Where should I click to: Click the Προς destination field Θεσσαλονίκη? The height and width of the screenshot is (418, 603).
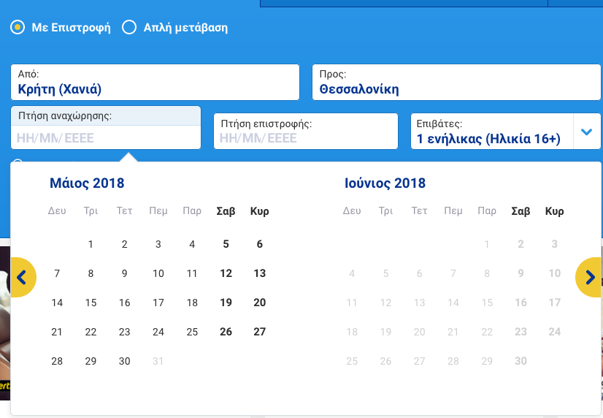pos(456,83)
